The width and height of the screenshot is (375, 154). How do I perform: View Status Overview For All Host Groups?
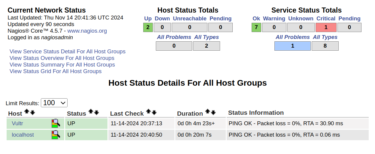(x=62, y=58)
